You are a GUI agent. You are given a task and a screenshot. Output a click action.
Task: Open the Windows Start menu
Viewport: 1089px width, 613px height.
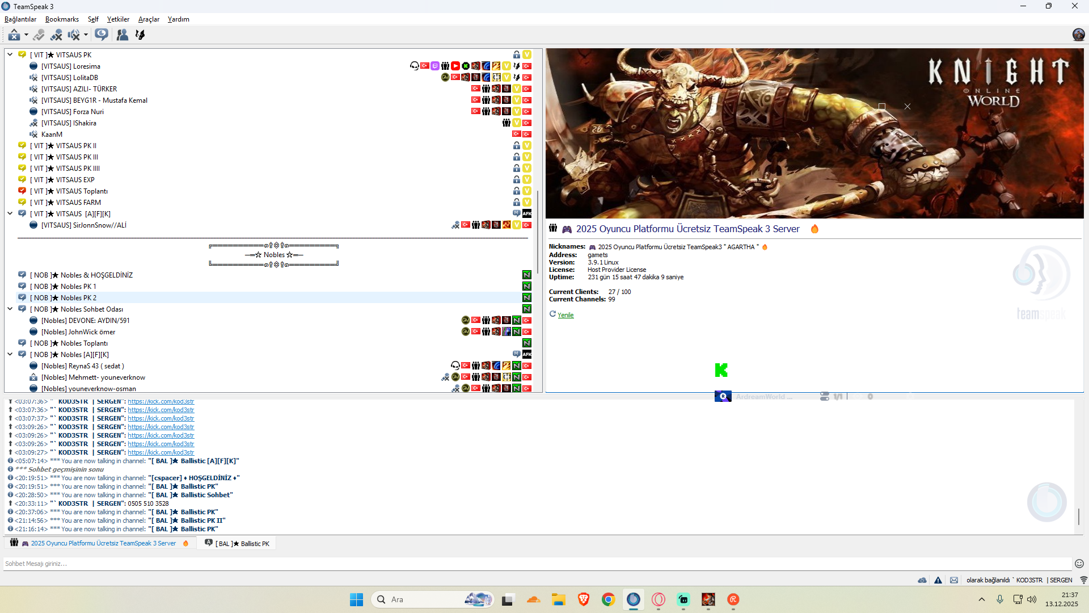pyautogui.click(x=356, y=599)
